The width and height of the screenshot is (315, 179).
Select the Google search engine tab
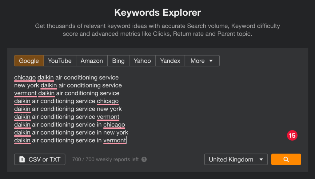pos(29,61)
